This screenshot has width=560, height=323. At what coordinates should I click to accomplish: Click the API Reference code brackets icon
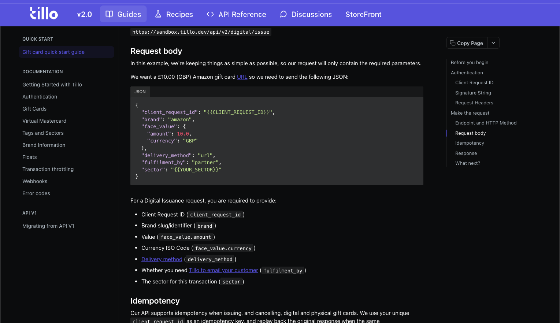[x=210, y=14]
